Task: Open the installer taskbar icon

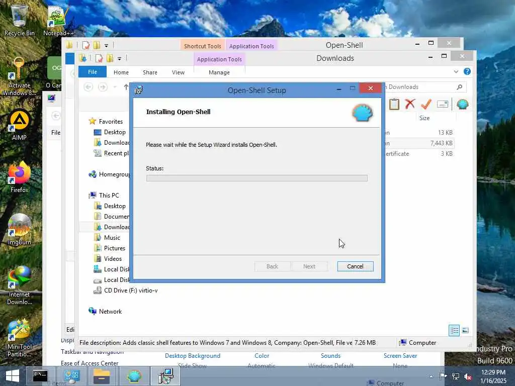Action: click(x=165, y=376)
